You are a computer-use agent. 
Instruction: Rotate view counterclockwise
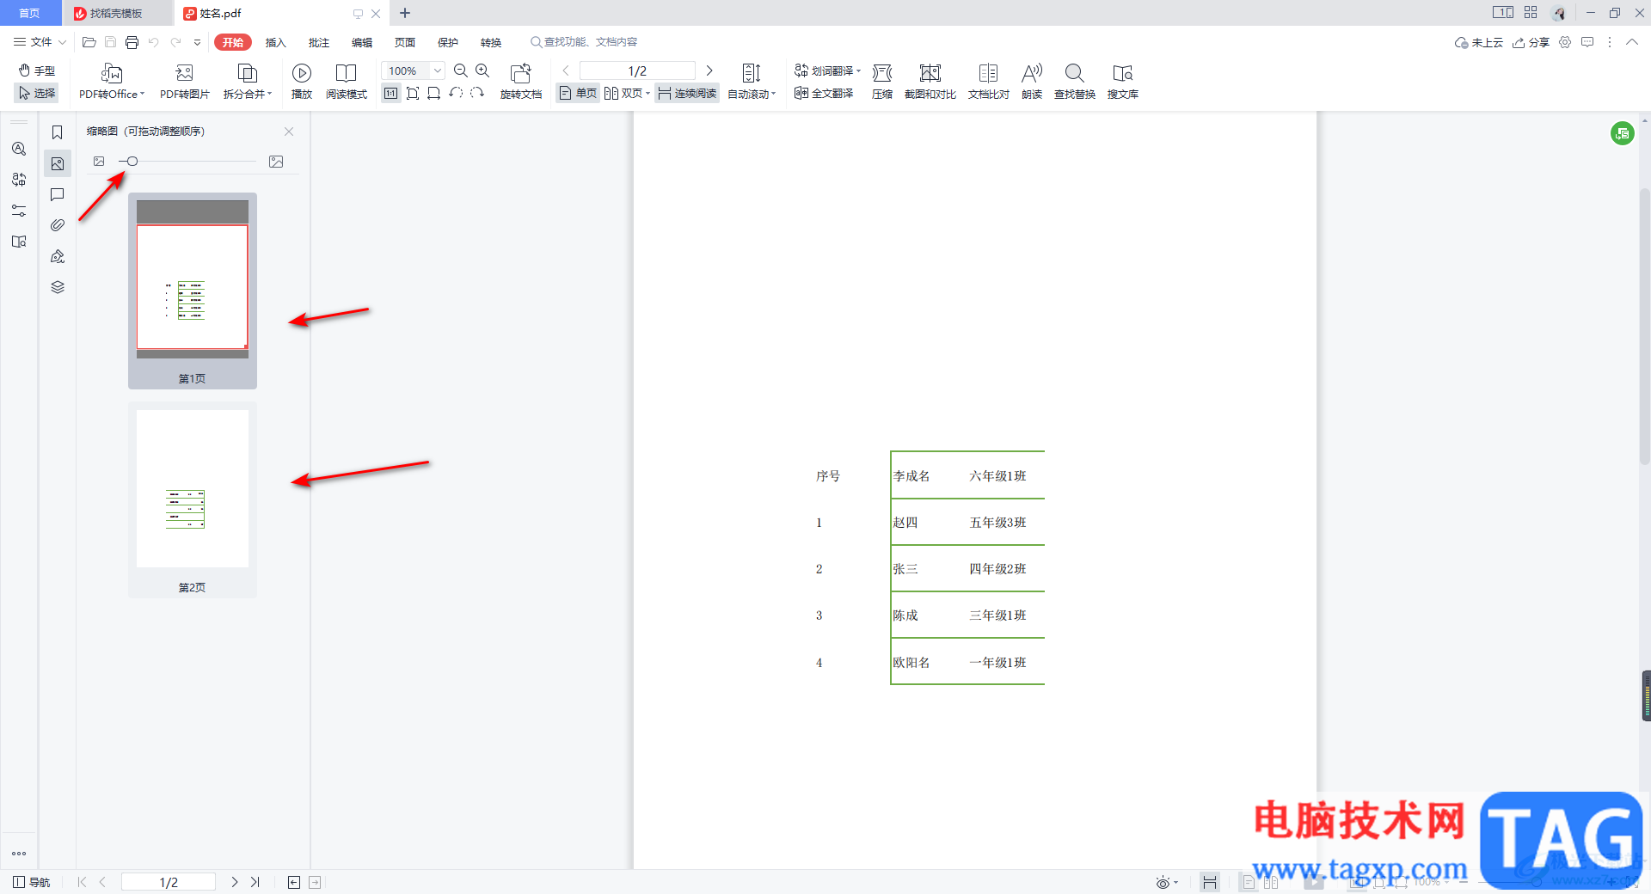pos(456,93)
